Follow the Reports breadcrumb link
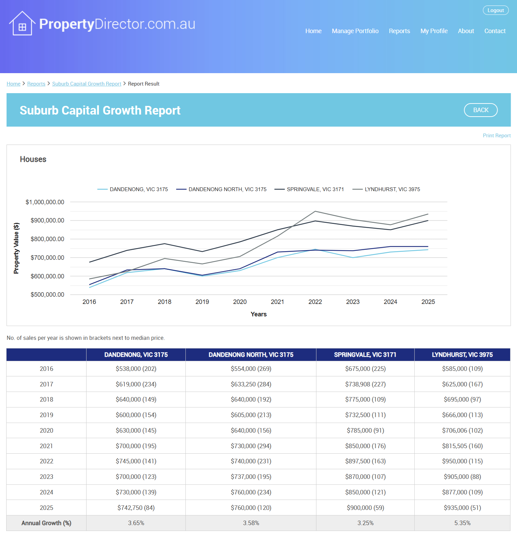Viewport: 517px width, 542px height. 36,84
